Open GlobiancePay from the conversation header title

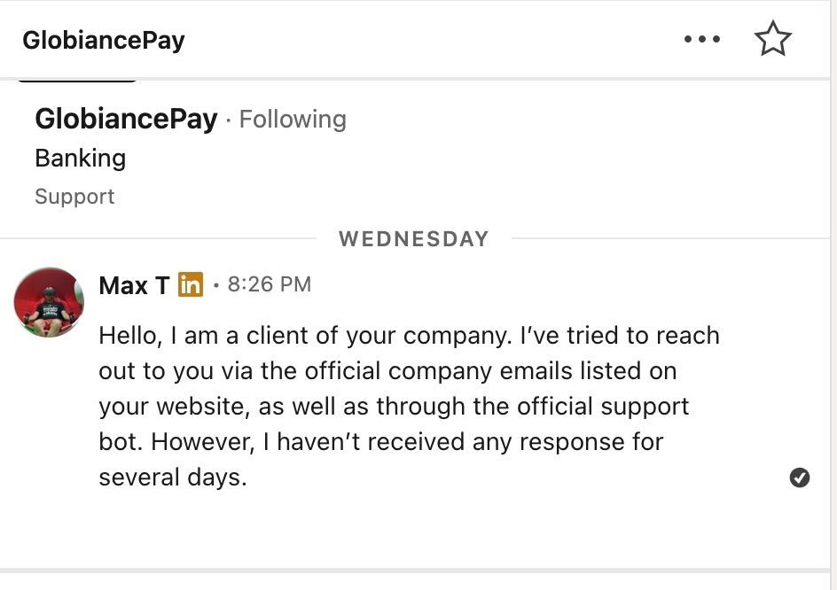[104, 41]
